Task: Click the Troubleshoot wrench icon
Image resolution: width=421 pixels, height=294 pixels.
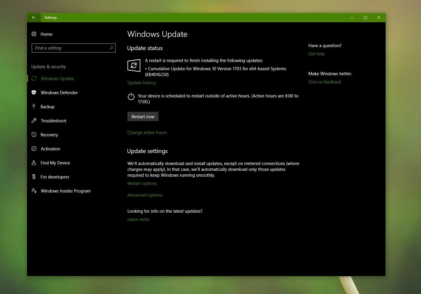Action: [34, 121]
